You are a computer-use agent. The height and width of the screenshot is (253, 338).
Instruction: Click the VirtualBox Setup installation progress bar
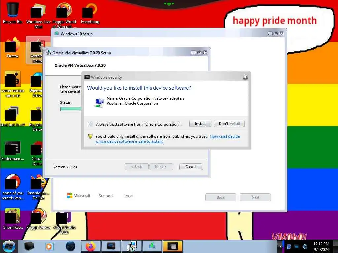[x=71, y=109]
